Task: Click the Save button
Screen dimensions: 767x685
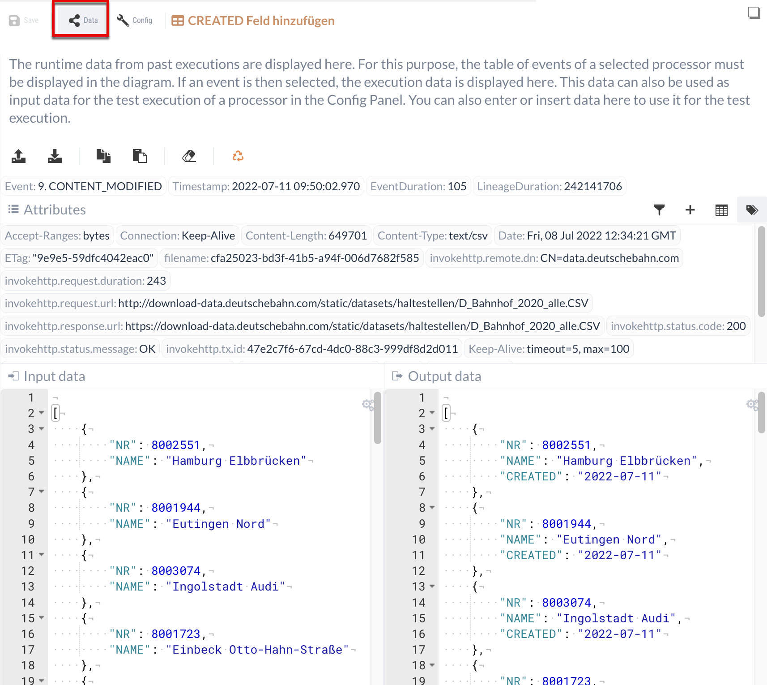Action: [24, 20]
